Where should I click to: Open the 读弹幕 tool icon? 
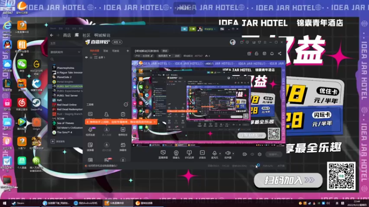tap(90, 147)
